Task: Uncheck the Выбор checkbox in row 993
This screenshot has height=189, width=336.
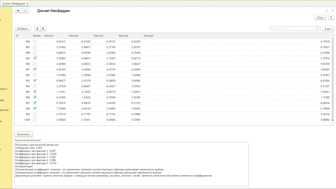Action: 35,80
